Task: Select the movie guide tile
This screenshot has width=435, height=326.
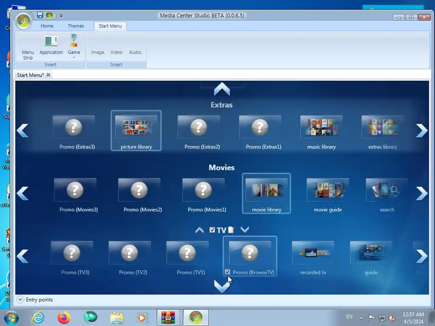Action: 328,195
